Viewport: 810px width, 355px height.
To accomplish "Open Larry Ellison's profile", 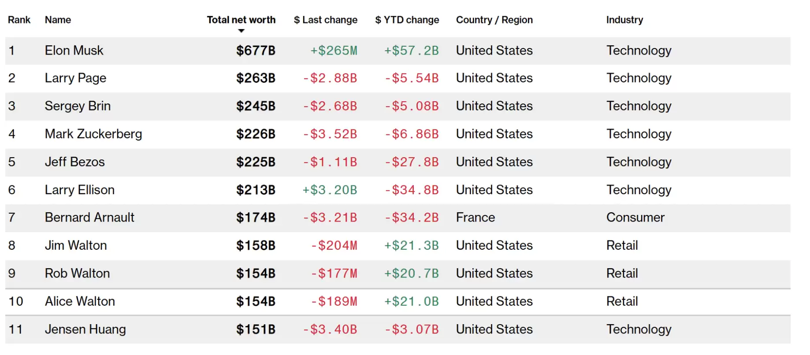I will pyautogui.click(x=80, y=190).
